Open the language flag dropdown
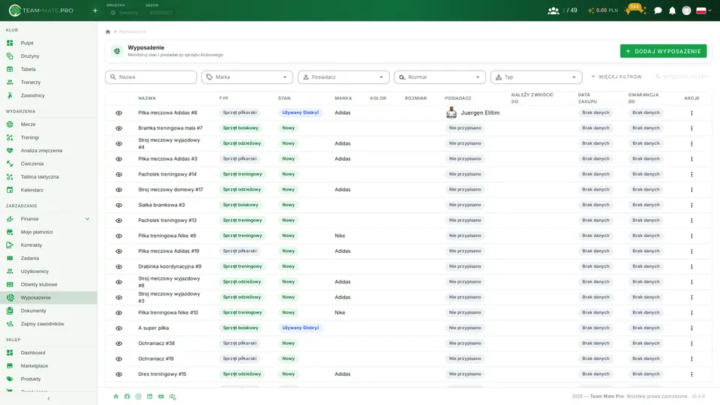Image resolution: width=720 pixels, height=405 pixels. (704, 10)
